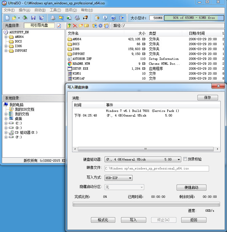Click the Info balloon toolbar icon
This screenshot has height=232, width=227.
pyautogui.click(x=105, y=18)
